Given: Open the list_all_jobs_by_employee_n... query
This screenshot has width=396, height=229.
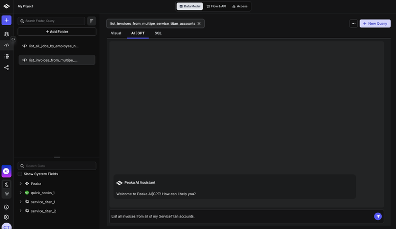Looking at the screenshot, I should (57, 46).
